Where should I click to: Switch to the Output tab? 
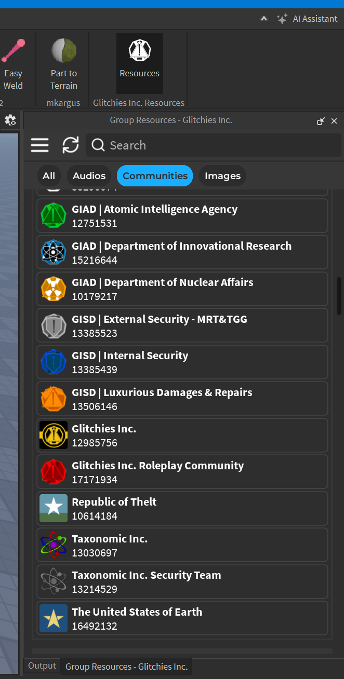tap(42, 666)
